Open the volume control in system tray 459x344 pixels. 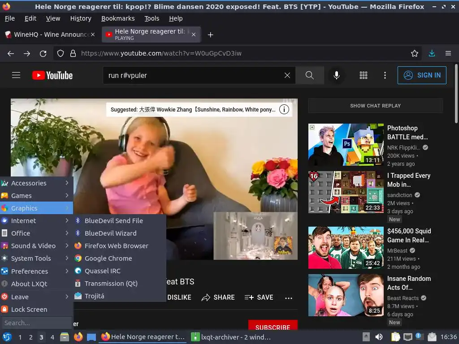pyautogui.click(x=379, y=337)
